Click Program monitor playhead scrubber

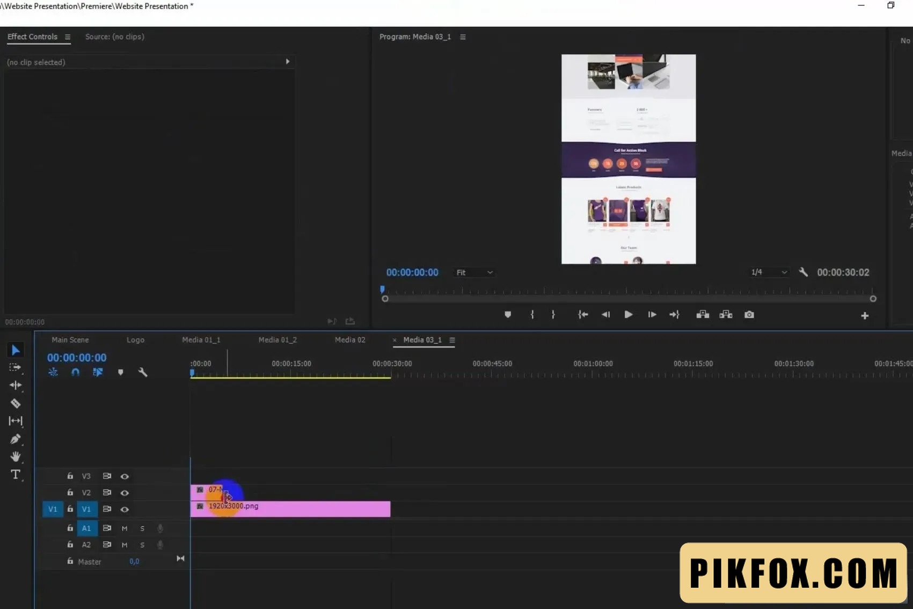[x=382, y=290]
